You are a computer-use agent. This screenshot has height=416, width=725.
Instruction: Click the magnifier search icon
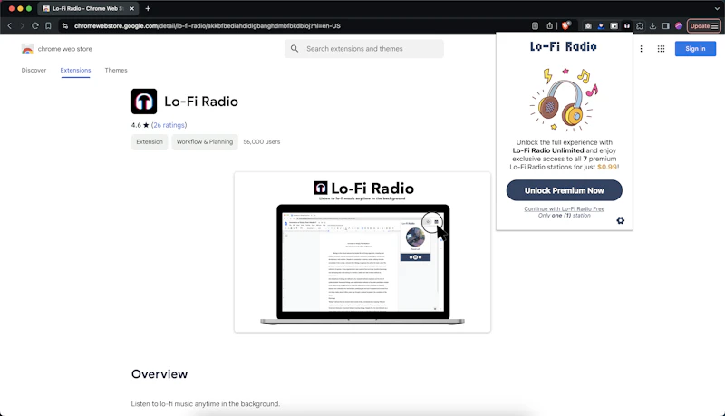click(x=295, y=49)
